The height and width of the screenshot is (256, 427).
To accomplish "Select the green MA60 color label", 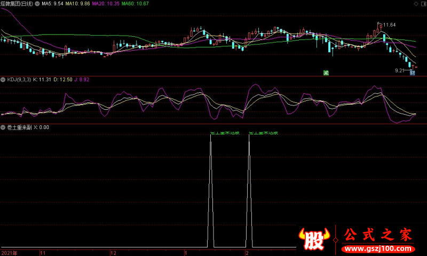I will tap(135, 4).
